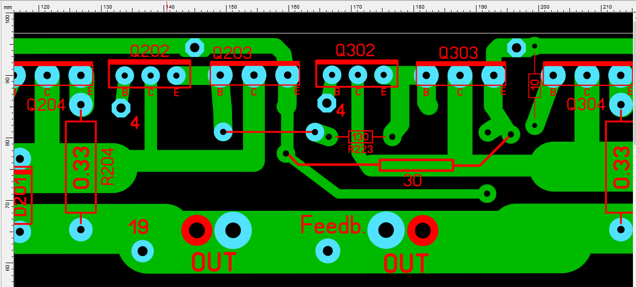Select the octagonal pad beside Q202 title
This screenshot has width=636, height=287.
coord(194,48)
